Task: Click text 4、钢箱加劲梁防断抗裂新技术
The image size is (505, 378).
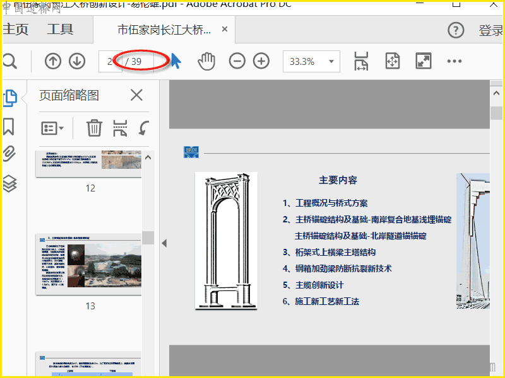Action: tap(337, 269)
